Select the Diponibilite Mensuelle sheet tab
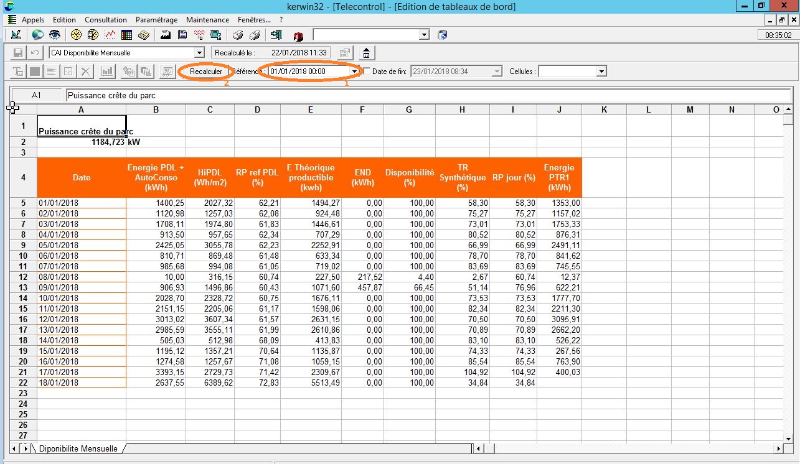The width and height of the screenshot is (800, 464). (78, 448)
